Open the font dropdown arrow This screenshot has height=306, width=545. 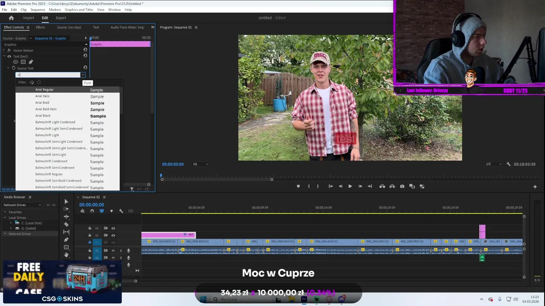pyautogui.click(x=83, y=75)
